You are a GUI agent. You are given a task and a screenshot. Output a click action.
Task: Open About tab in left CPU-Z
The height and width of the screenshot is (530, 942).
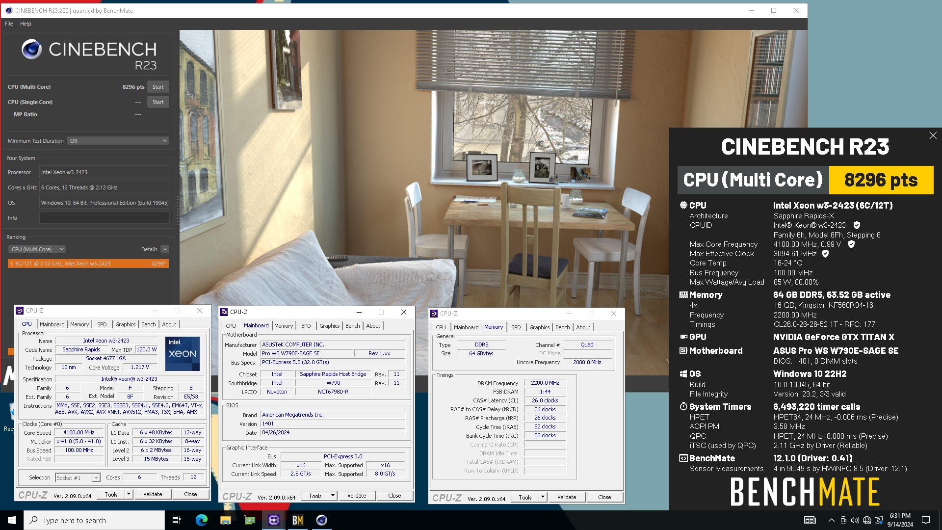pos(169,324)
